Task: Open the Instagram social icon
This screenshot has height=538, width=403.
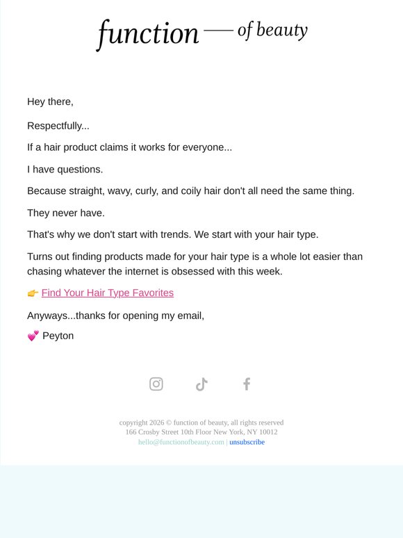Action: [x=156, y=384]
